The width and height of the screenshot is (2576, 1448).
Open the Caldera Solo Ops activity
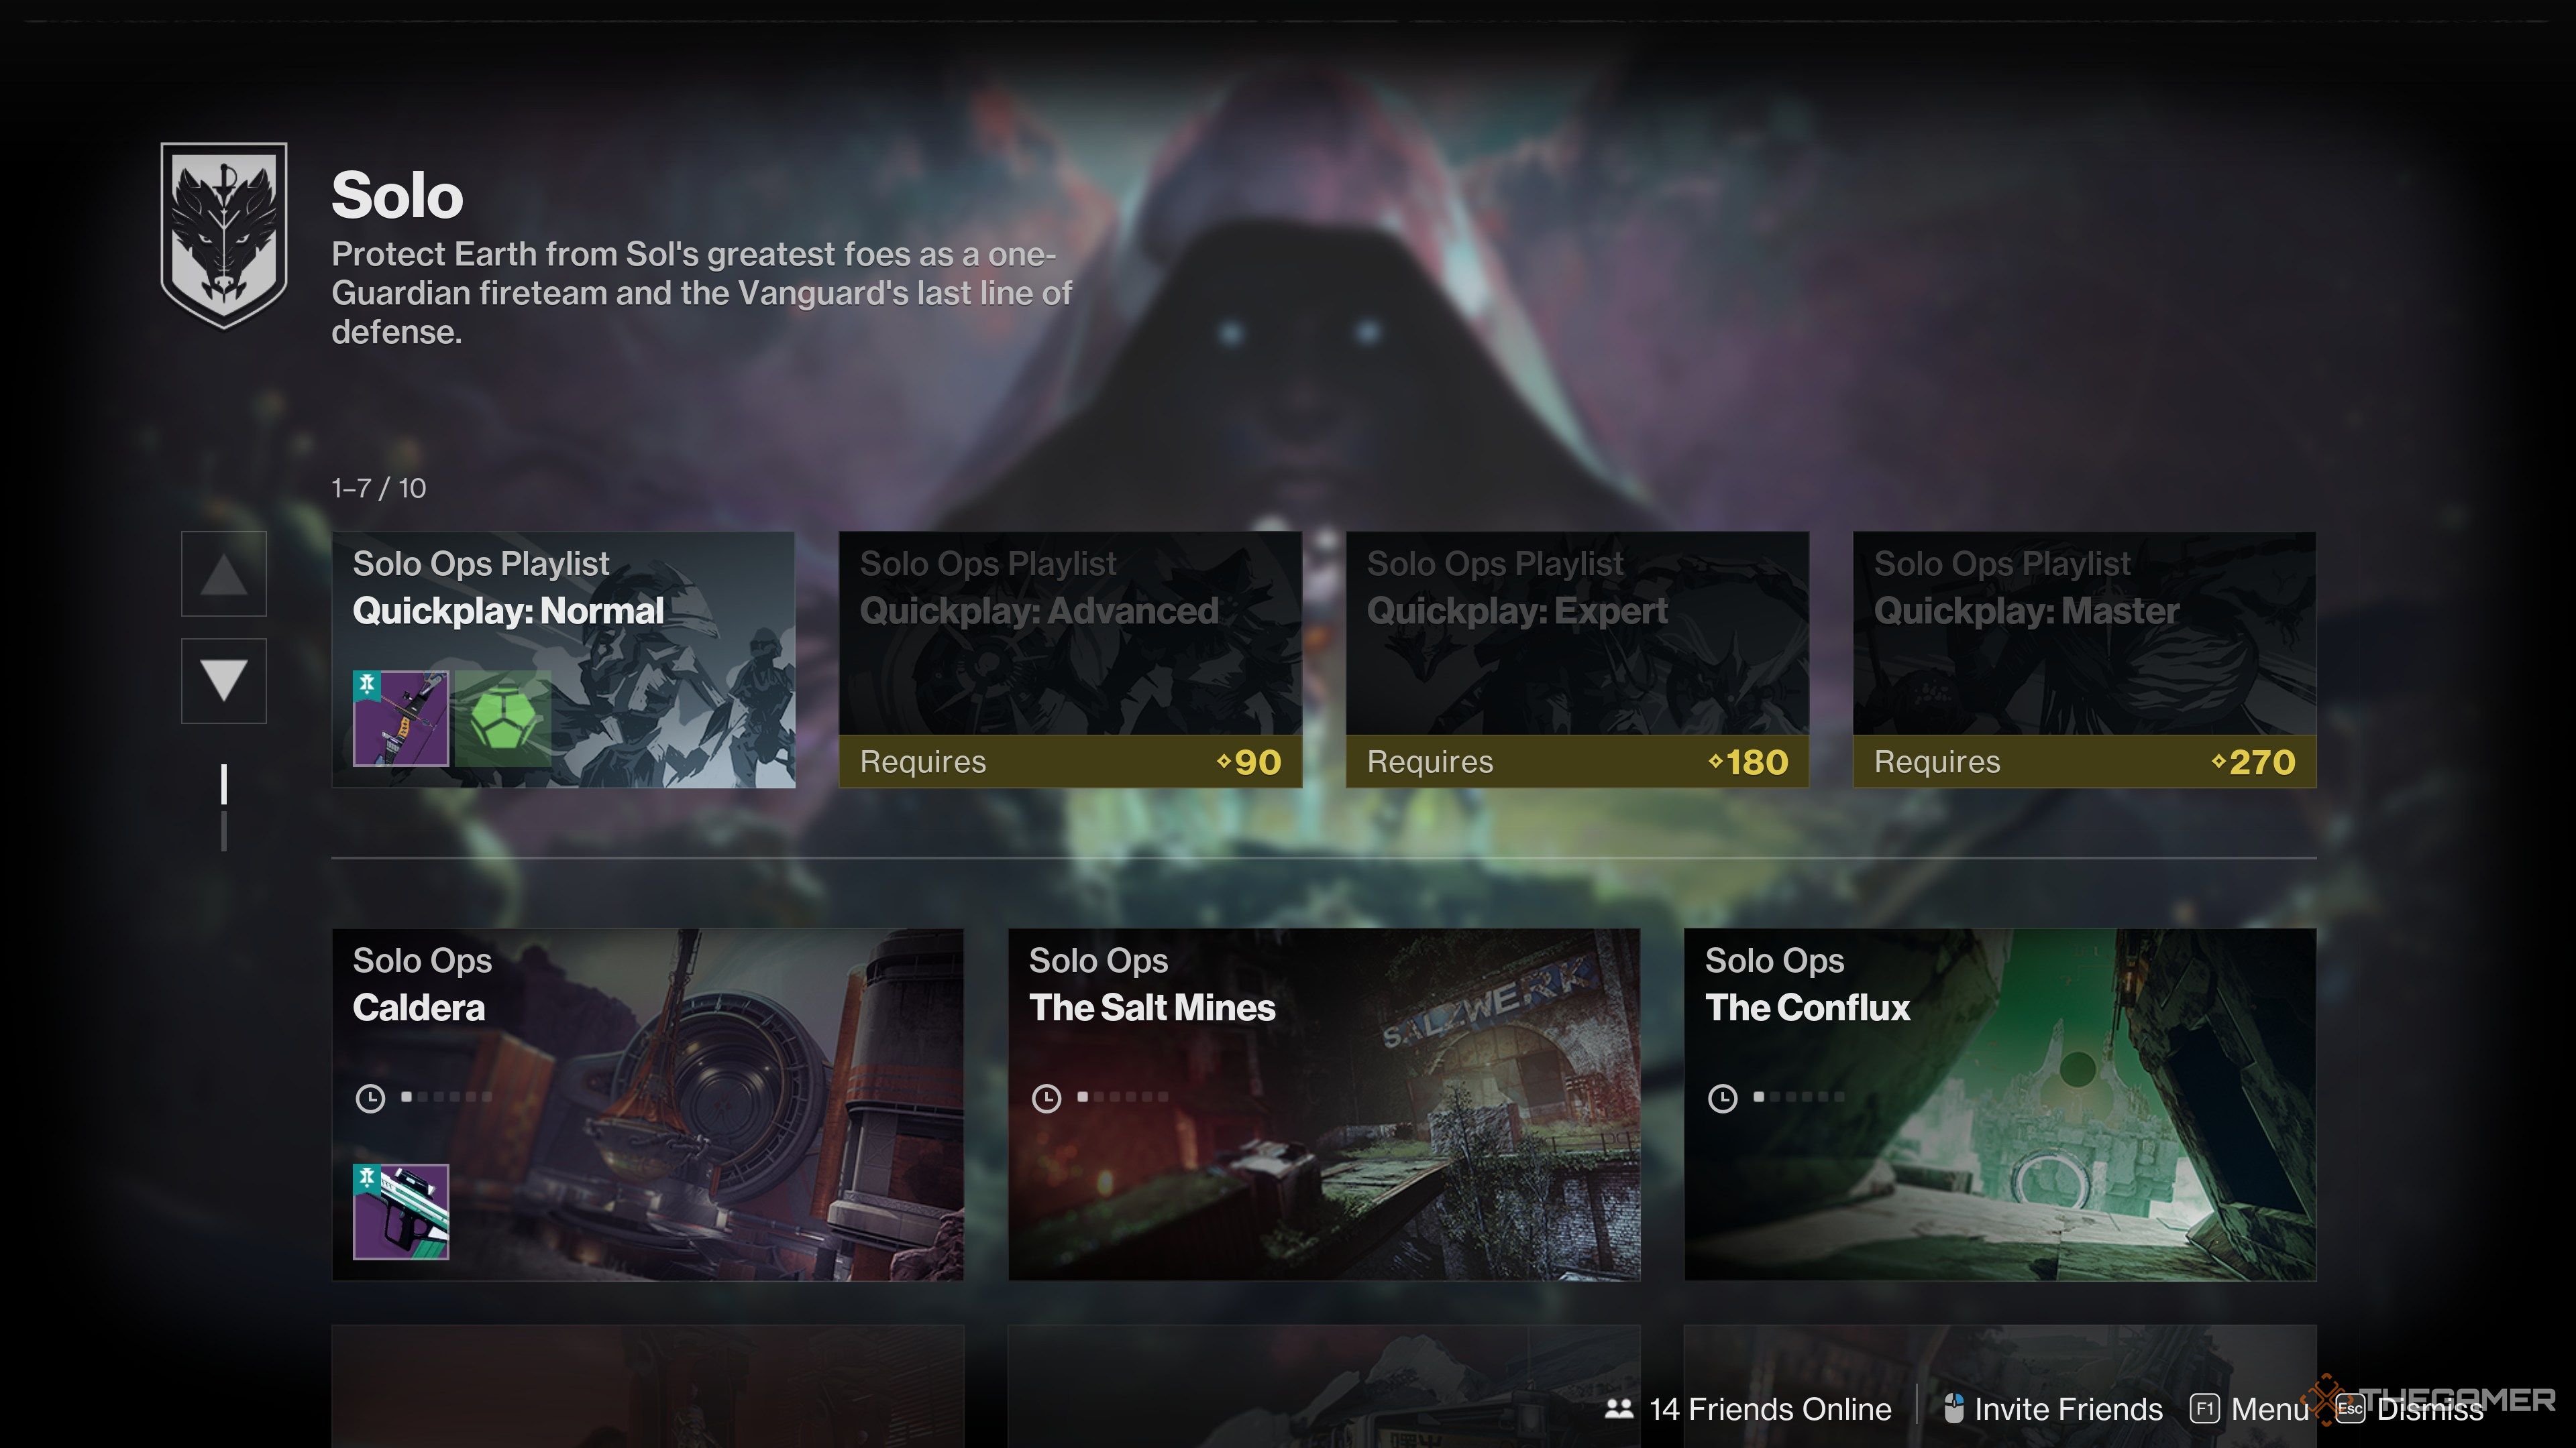click(648, 1104)
